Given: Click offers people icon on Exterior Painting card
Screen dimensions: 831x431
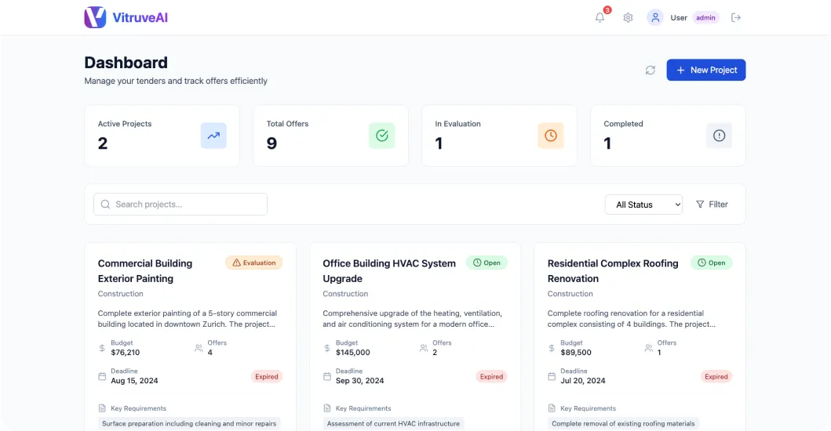Looking at the screenshot, I should (x=199, y=348).
